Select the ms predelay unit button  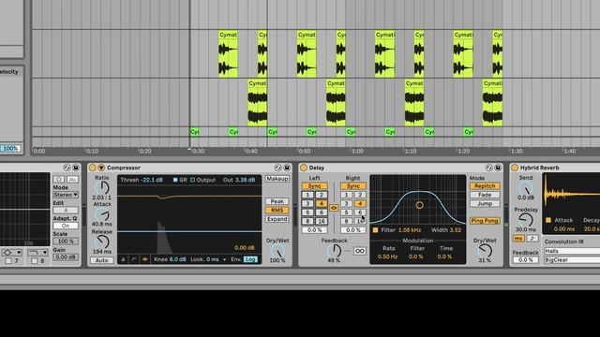point(518,239)
